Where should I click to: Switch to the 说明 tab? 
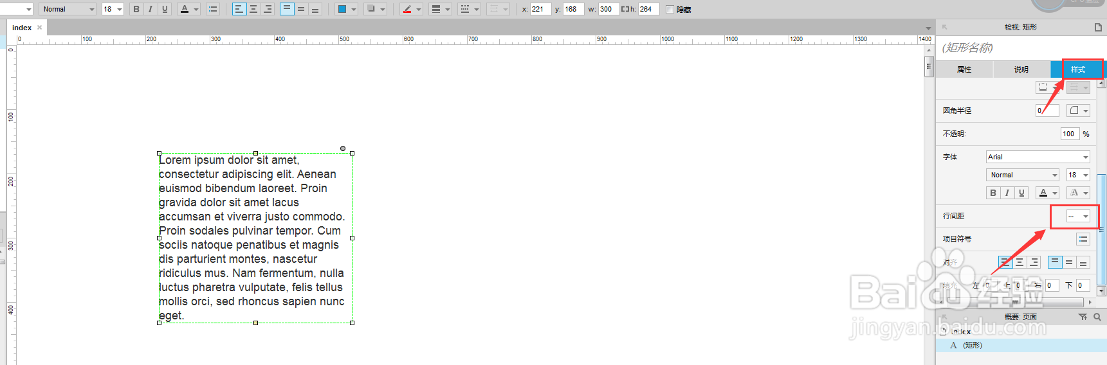(x=1021, y=69)
